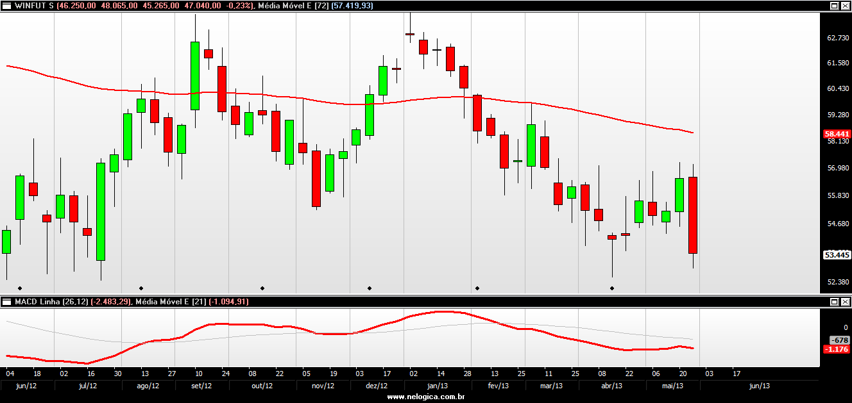
Task: Select the Média Móvel E [21] label
Action: coord(169,302)
